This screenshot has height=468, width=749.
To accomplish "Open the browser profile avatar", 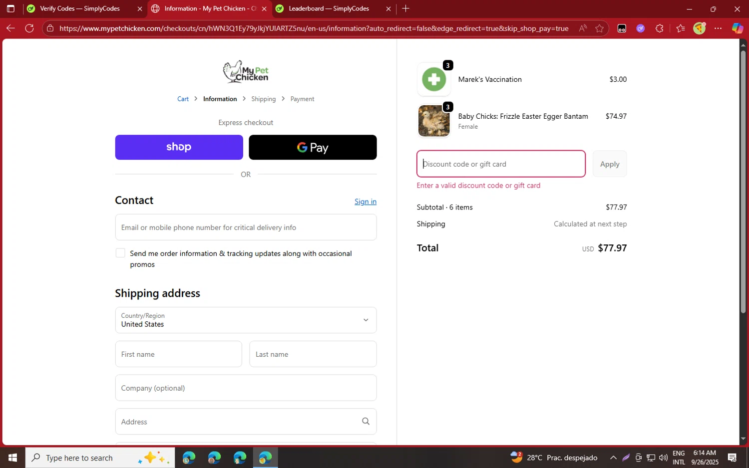I will [700, 28].
